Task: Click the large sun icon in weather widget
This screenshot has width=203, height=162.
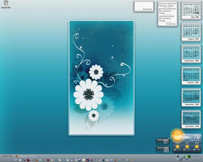Action: click(178, 136)
